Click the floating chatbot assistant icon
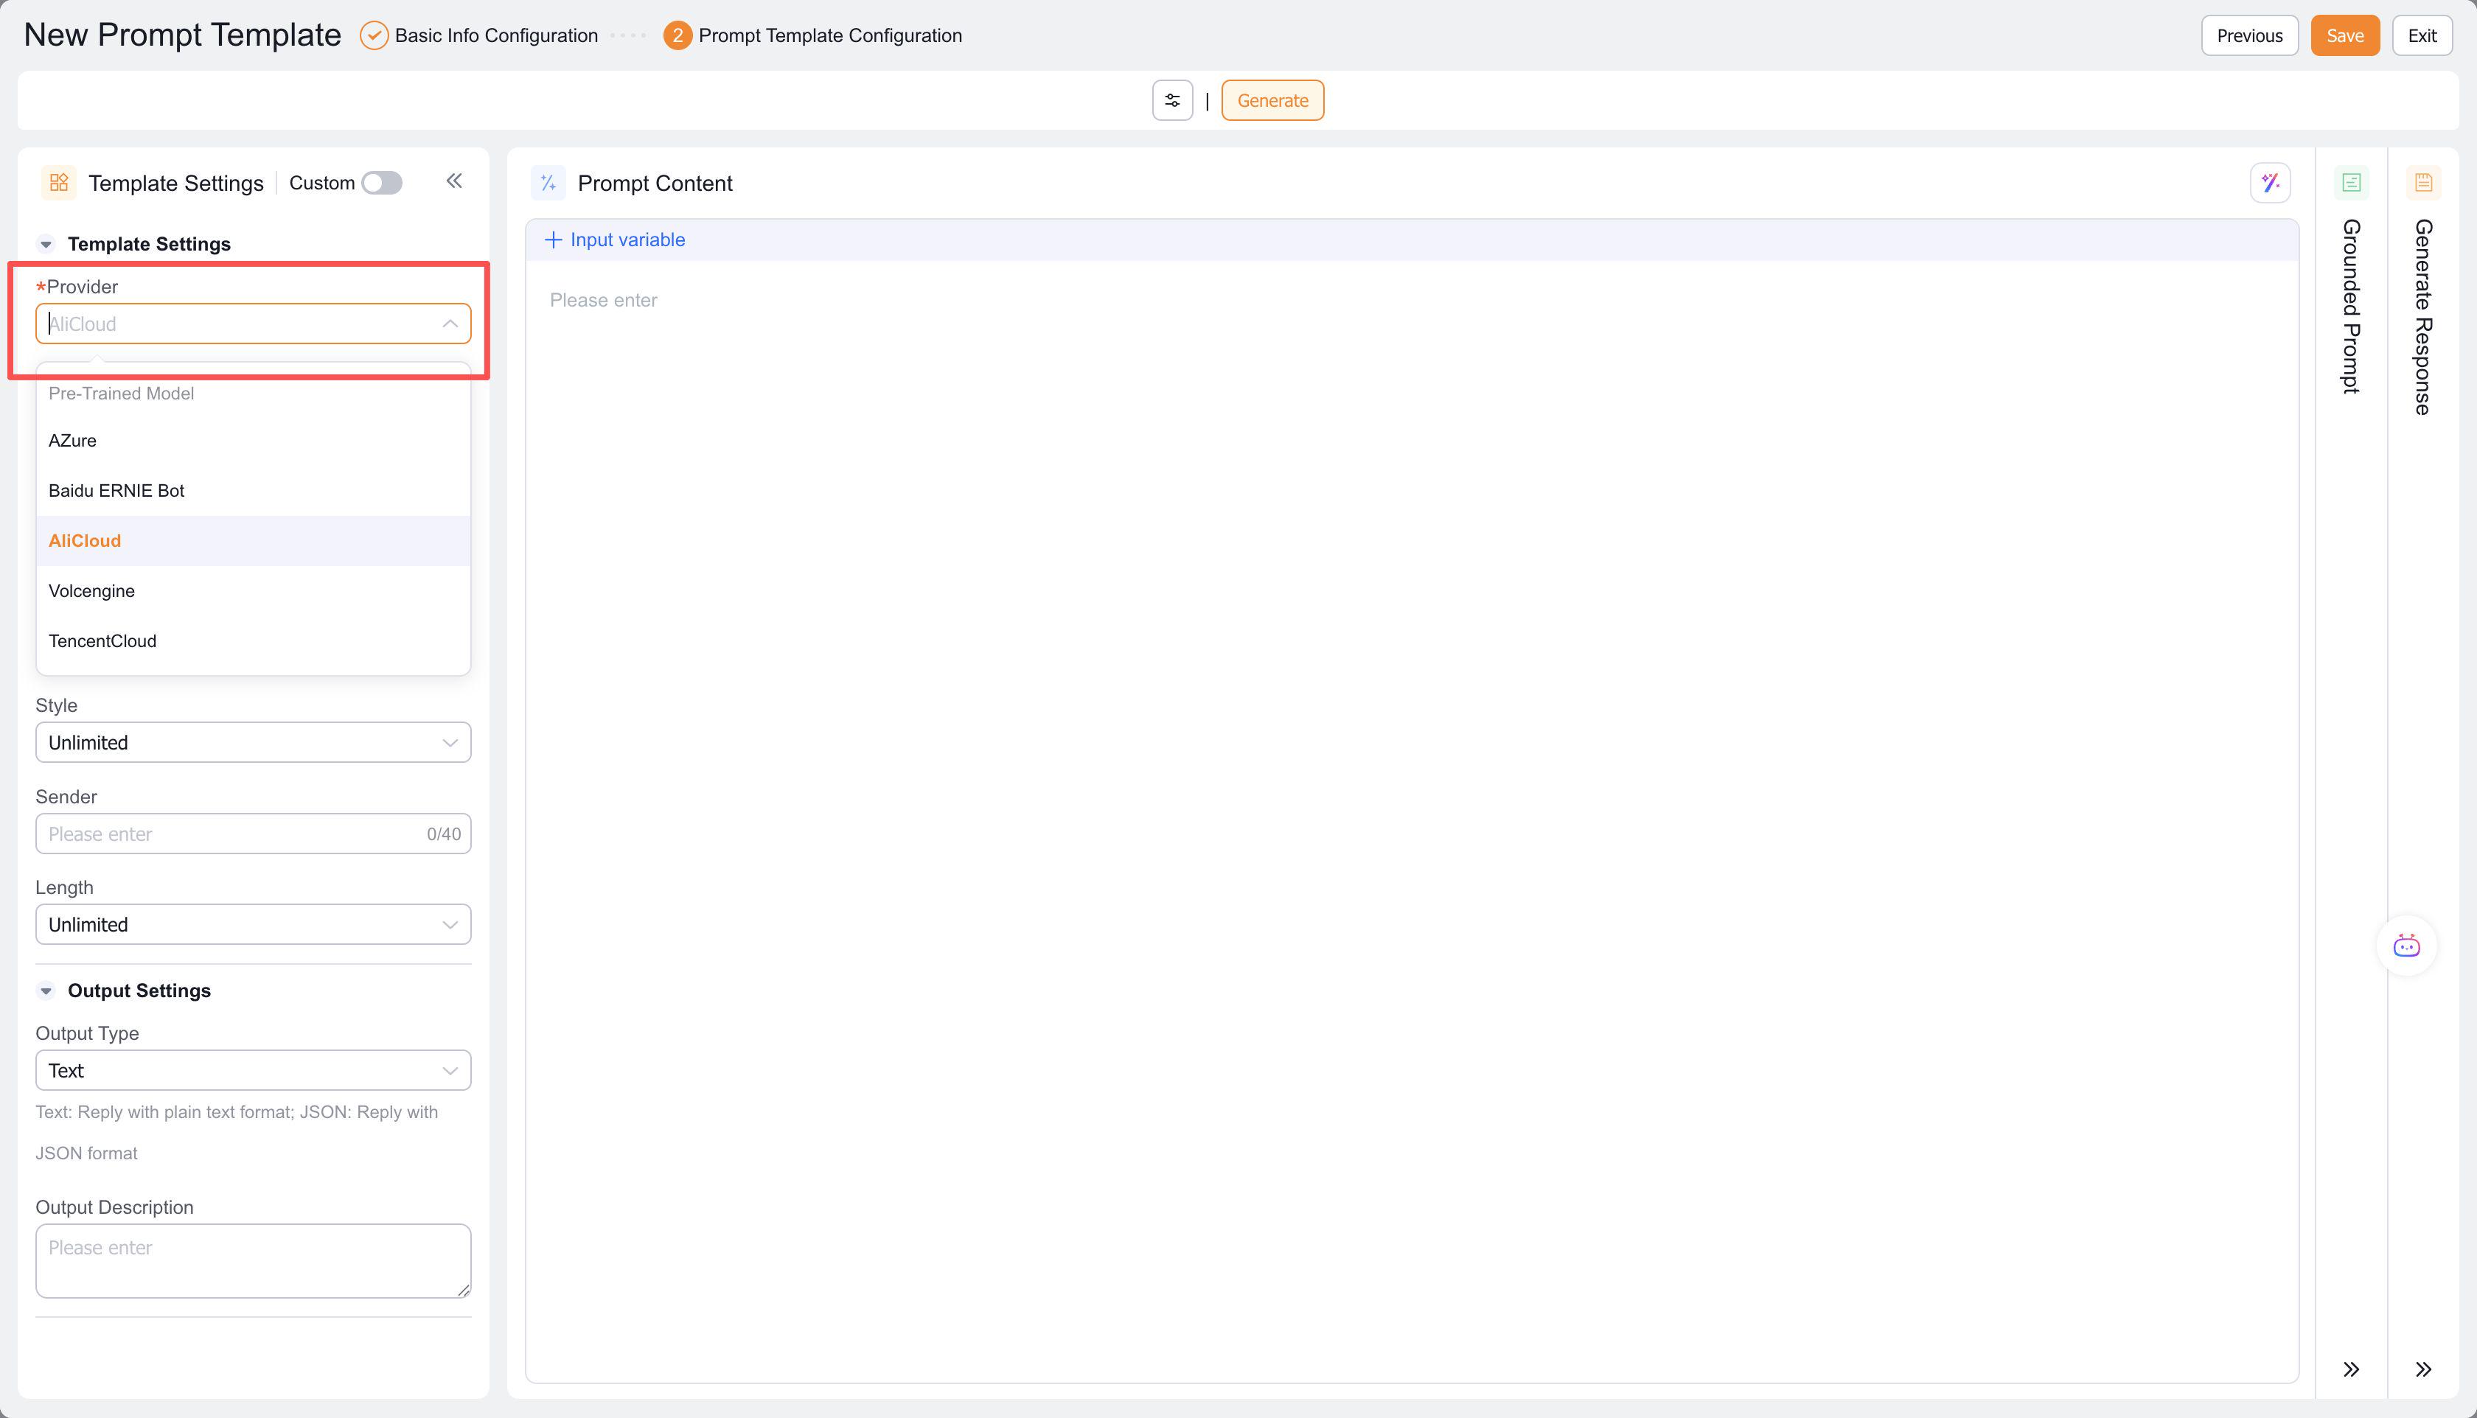Viewport: 2477px width, 1418px height. [2406, 946]
